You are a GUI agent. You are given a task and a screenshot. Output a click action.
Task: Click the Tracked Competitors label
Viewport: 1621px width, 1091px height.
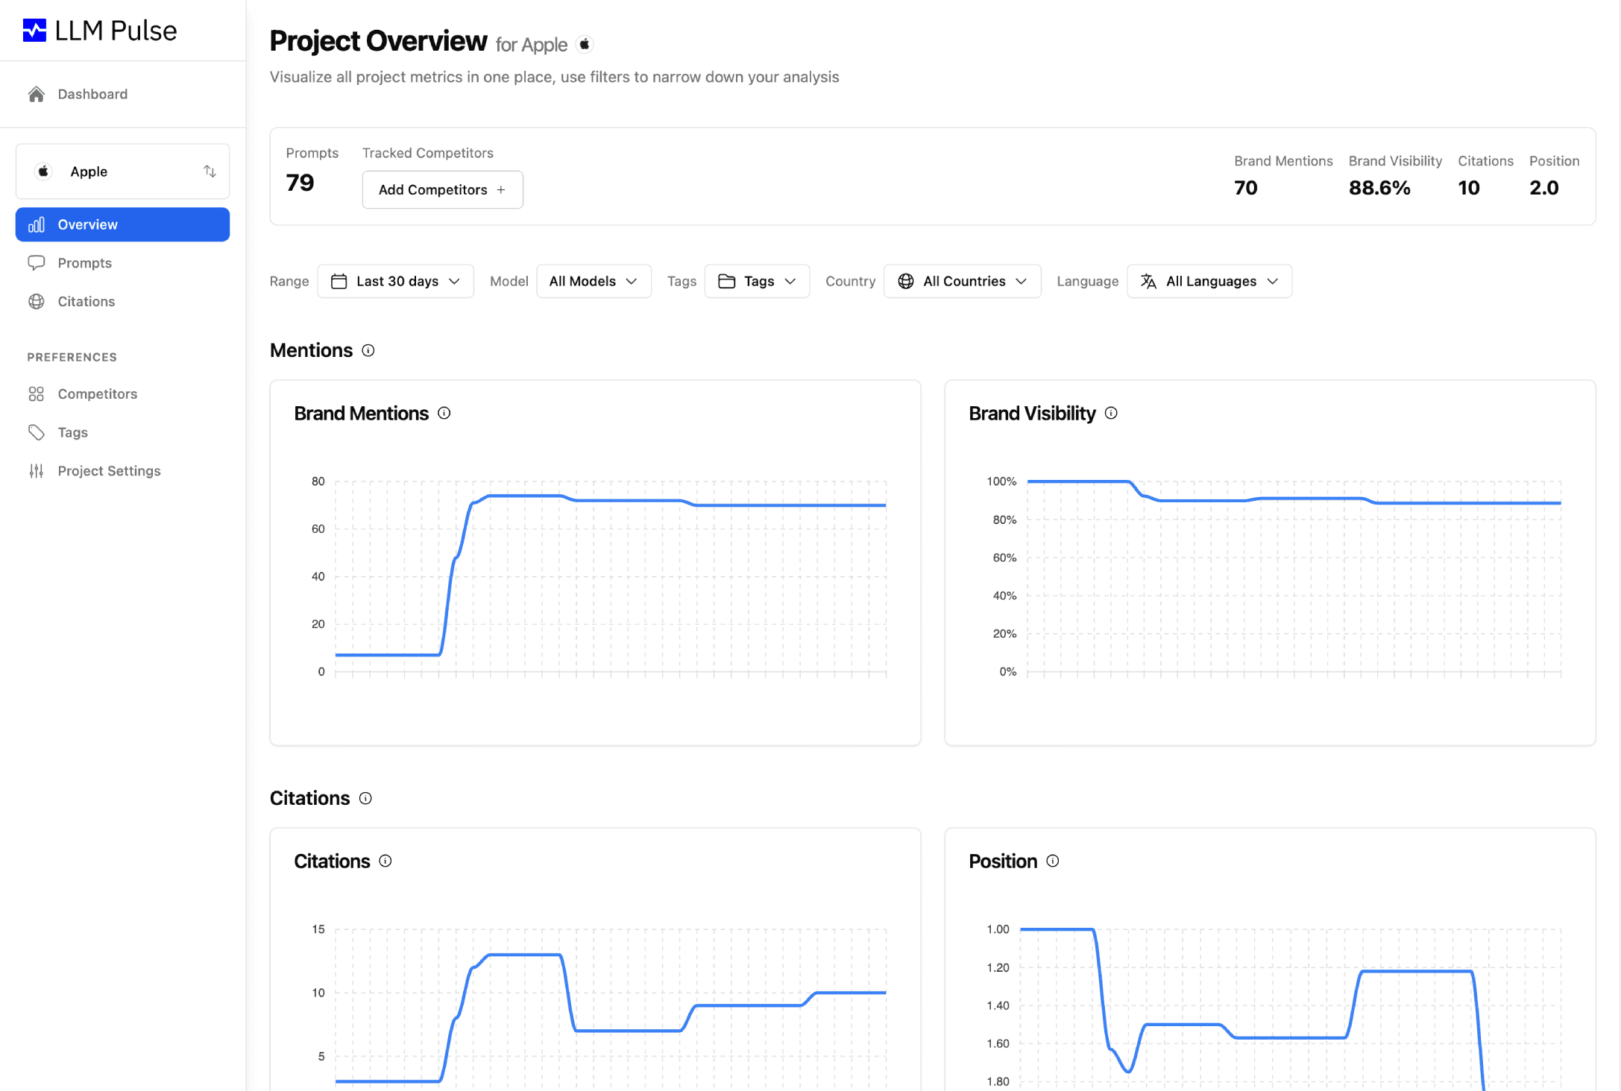(x=428, y=153)
